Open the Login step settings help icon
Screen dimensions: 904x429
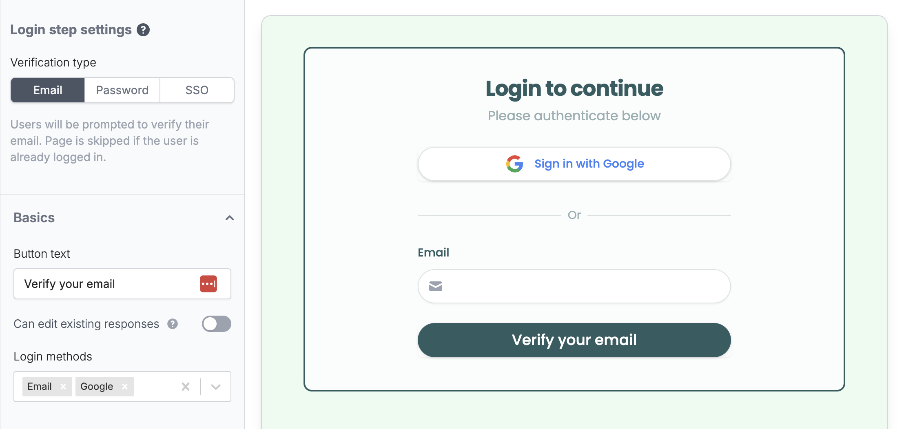click(x=143, y=30)
